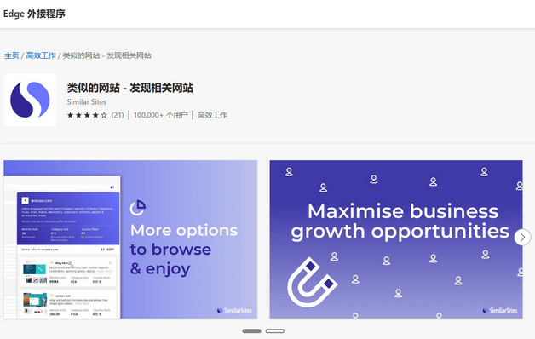
Task: Click the Similar Sites publisher name
Action: pyautogui.click(x=87, y=102)
